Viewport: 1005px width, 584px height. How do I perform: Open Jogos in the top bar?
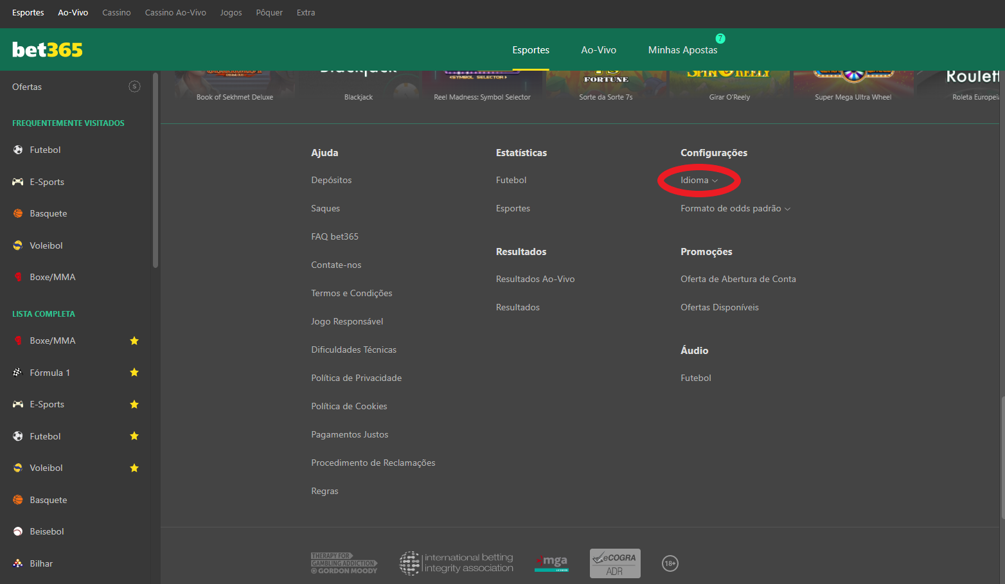[231, 12]
